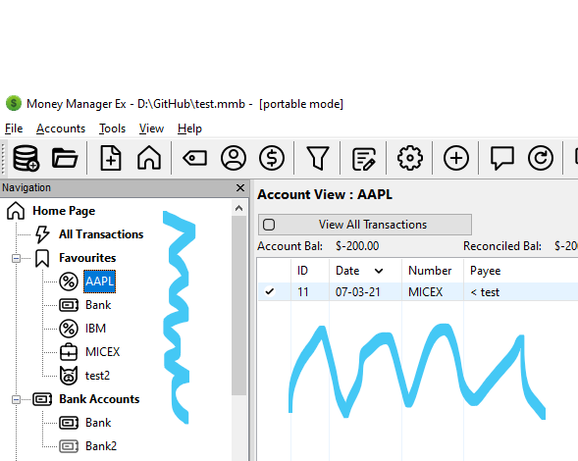Click the Favourites bookmark icon
This screenshot has height=461, width=578.
tap(42, 258)
